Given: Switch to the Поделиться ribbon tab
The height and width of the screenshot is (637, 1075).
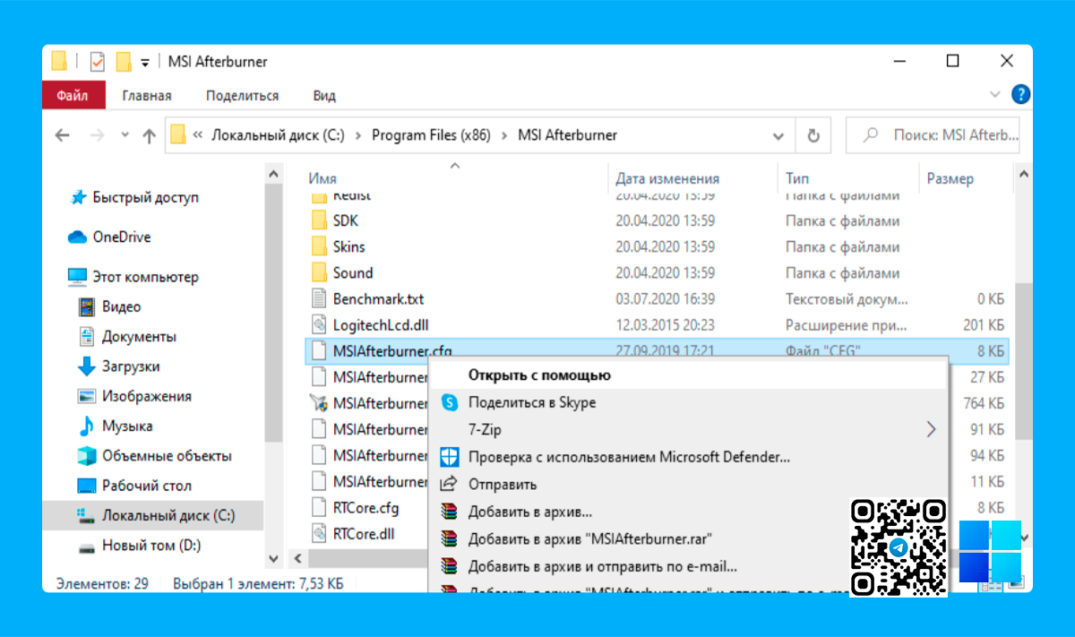Looking at the screenshot, I should coord(242,96).
